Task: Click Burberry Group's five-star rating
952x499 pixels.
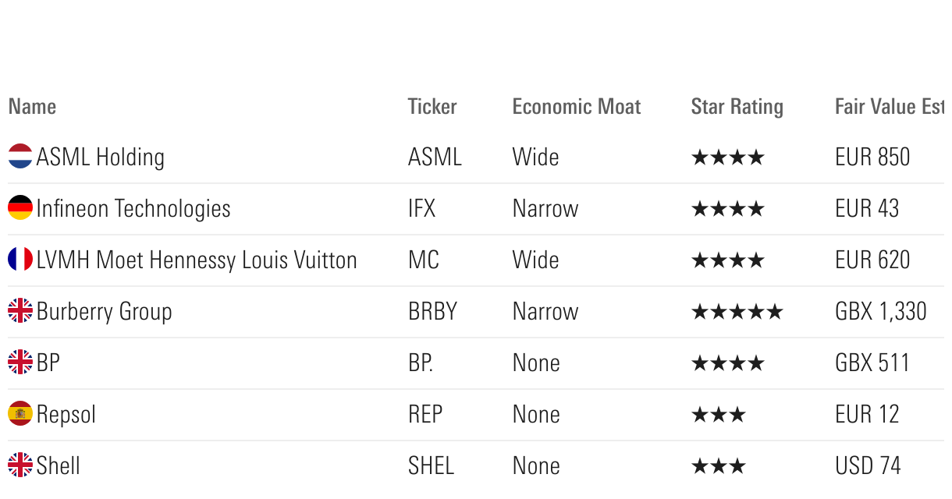Action: 737,312
